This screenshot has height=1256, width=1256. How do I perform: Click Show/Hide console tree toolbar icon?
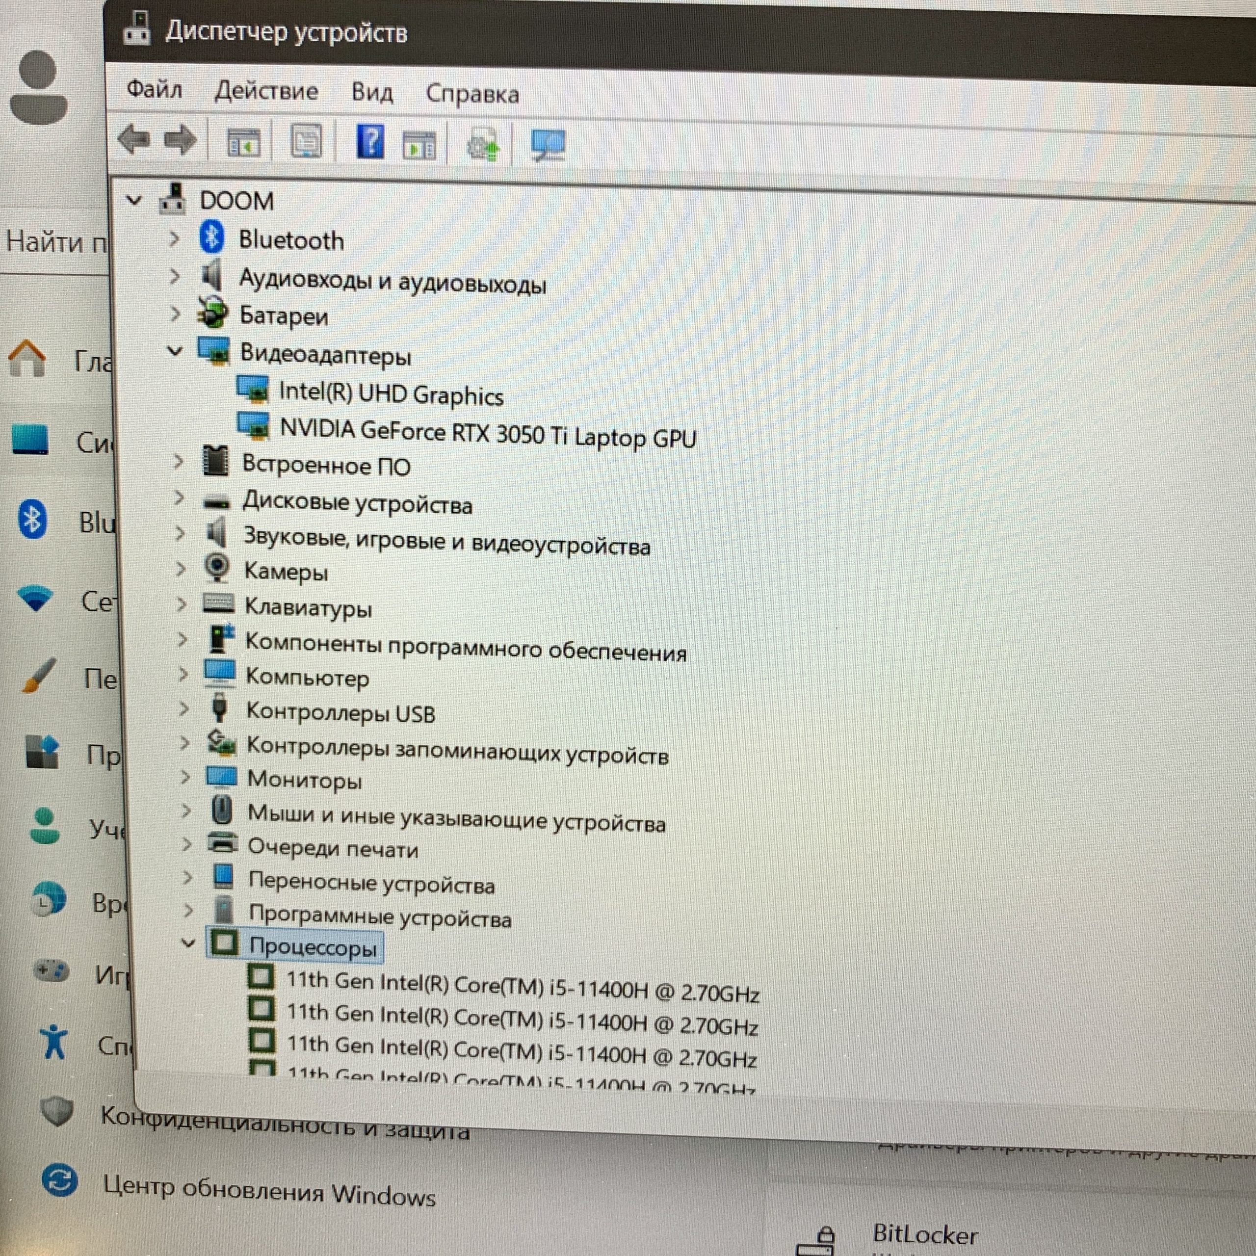[x=243, y=141]
